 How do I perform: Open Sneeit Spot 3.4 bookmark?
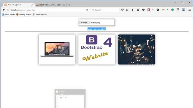pyautogui.click(x=40, y=14)
